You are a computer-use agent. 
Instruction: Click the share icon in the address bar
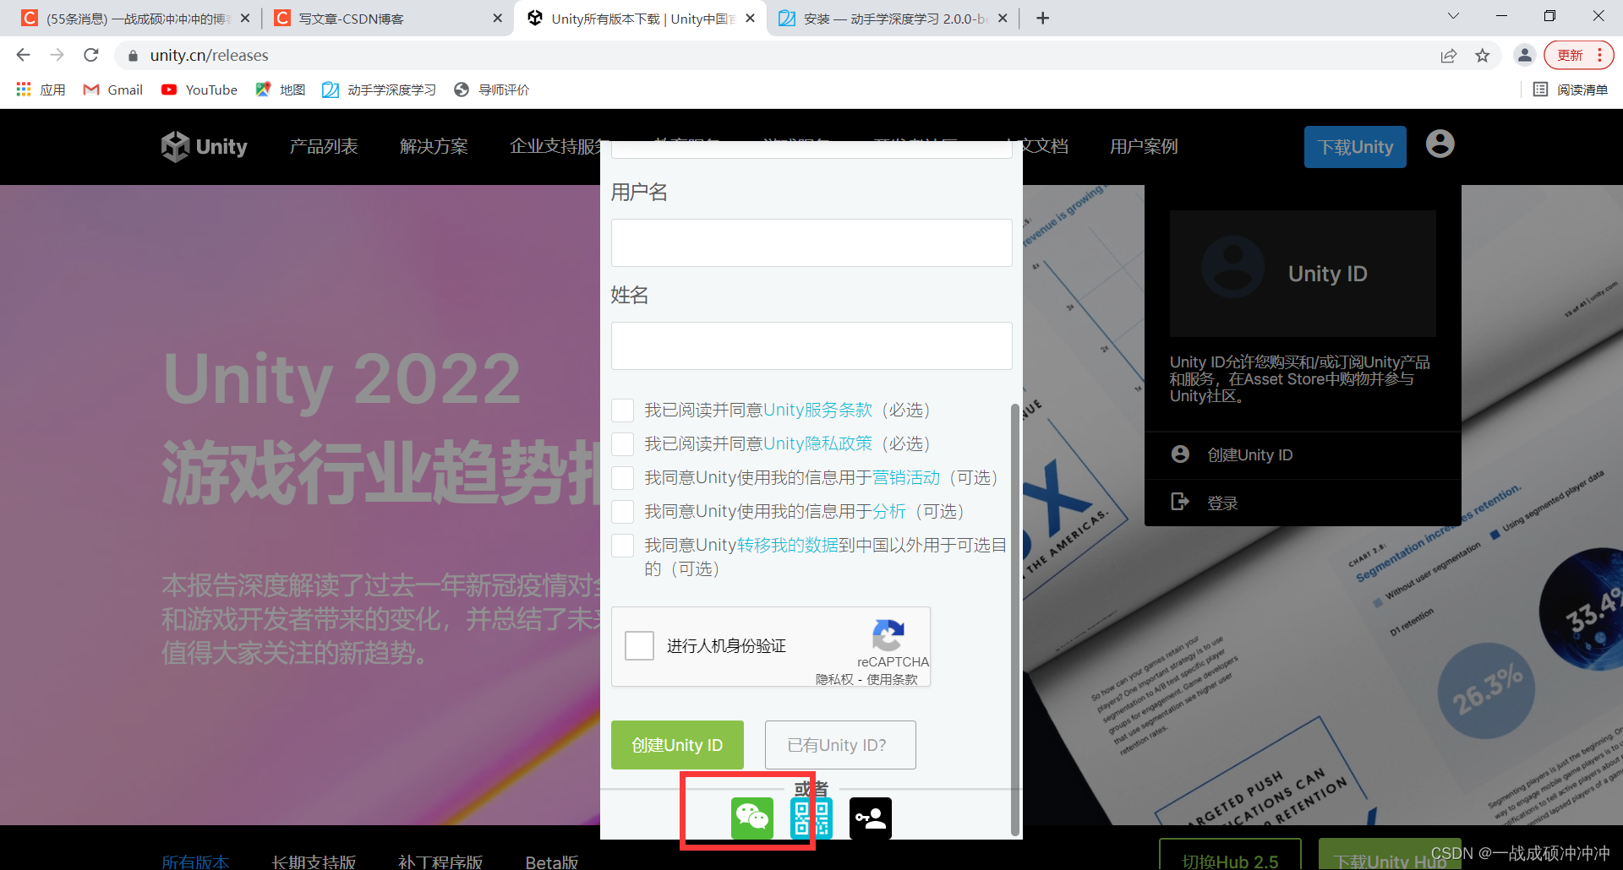[x=1449, y=55]
